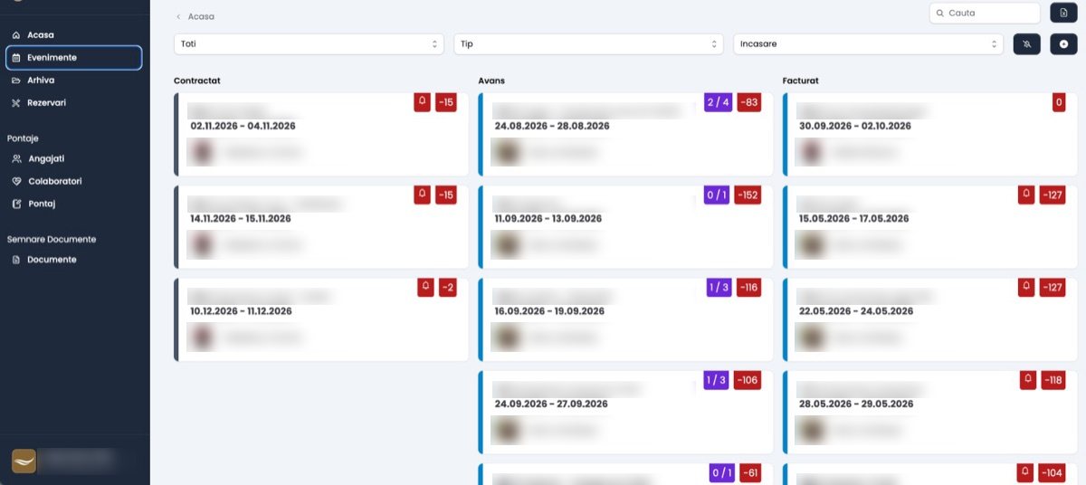Viewport: 1086px width, 485px height.
Task: Click the search box labeled Cauta
Action: [x=985, y=13]
